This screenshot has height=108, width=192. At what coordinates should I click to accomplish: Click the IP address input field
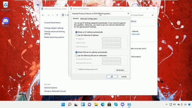pos(111,39)
